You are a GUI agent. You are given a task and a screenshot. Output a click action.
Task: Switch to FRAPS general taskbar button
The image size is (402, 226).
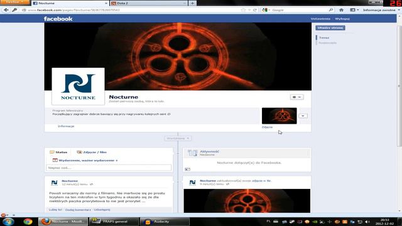(114, 222)
